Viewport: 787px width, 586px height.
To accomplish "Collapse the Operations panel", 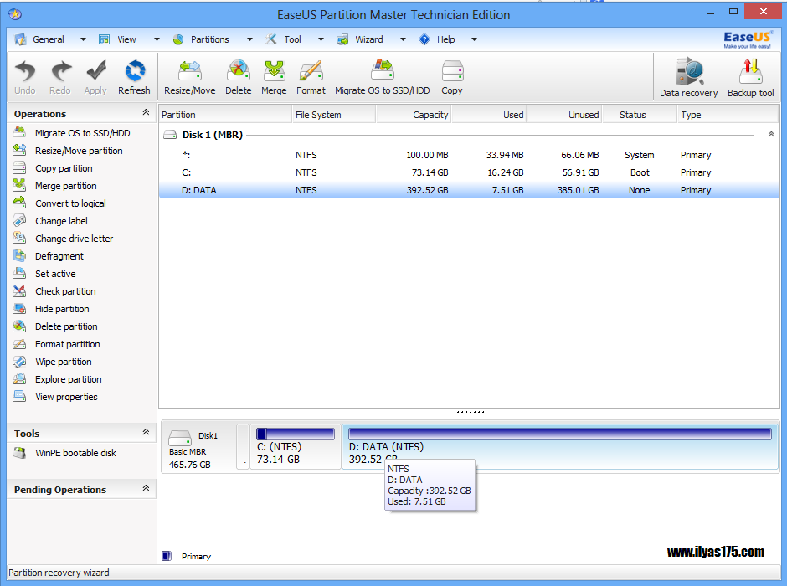I will [146, 112].
